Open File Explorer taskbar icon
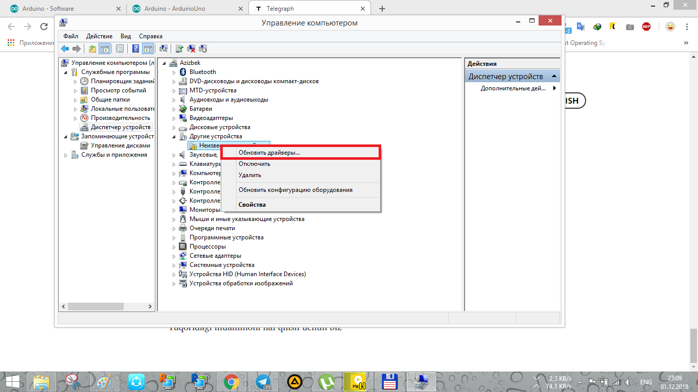The width and height of the screenshot is (698, 392). click(x=42, y=381)
